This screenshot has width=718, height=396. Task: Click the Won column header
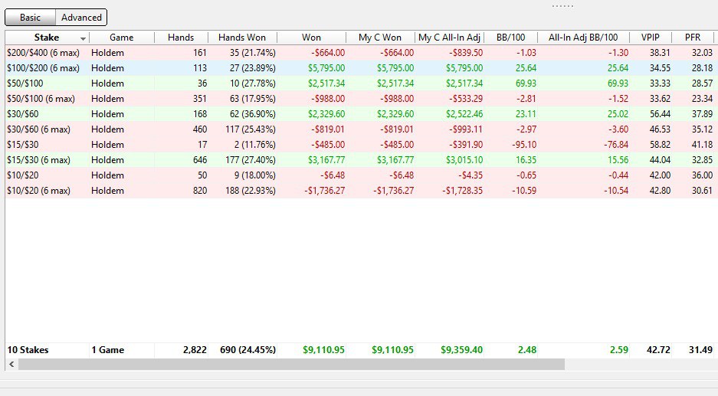point(312,38)
